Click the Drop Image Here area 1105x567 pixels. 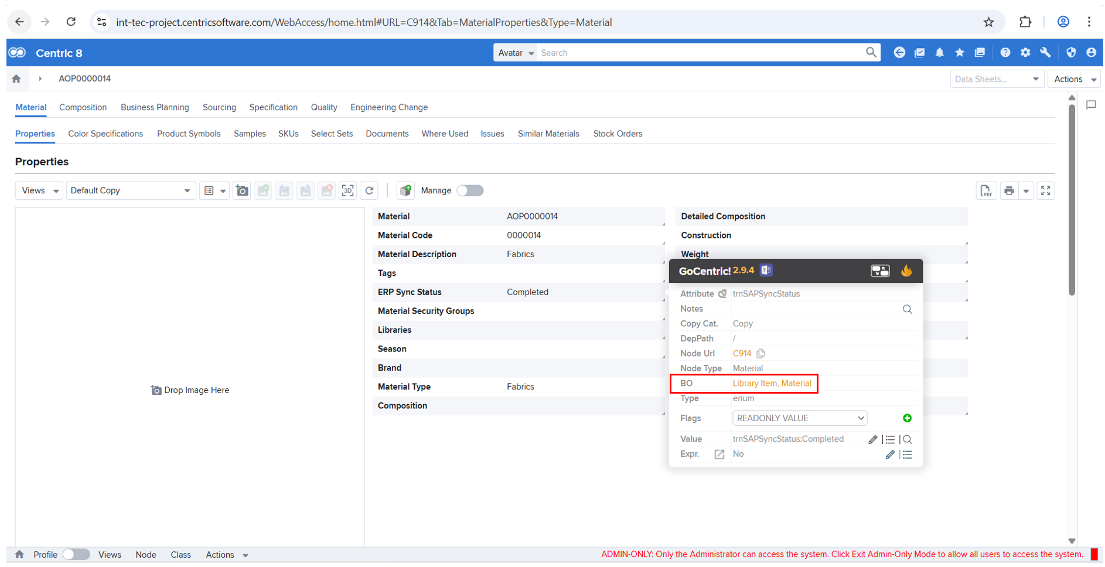pyautogui.click(x=190, y=390)
